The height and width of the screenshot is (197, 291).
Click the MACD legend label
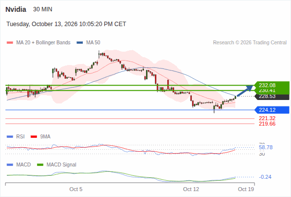(x=24, y=165)
